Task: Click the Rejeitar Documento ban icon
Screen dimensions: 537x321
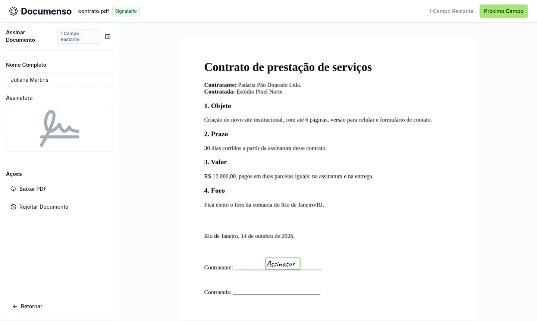Action: point(13,207)
